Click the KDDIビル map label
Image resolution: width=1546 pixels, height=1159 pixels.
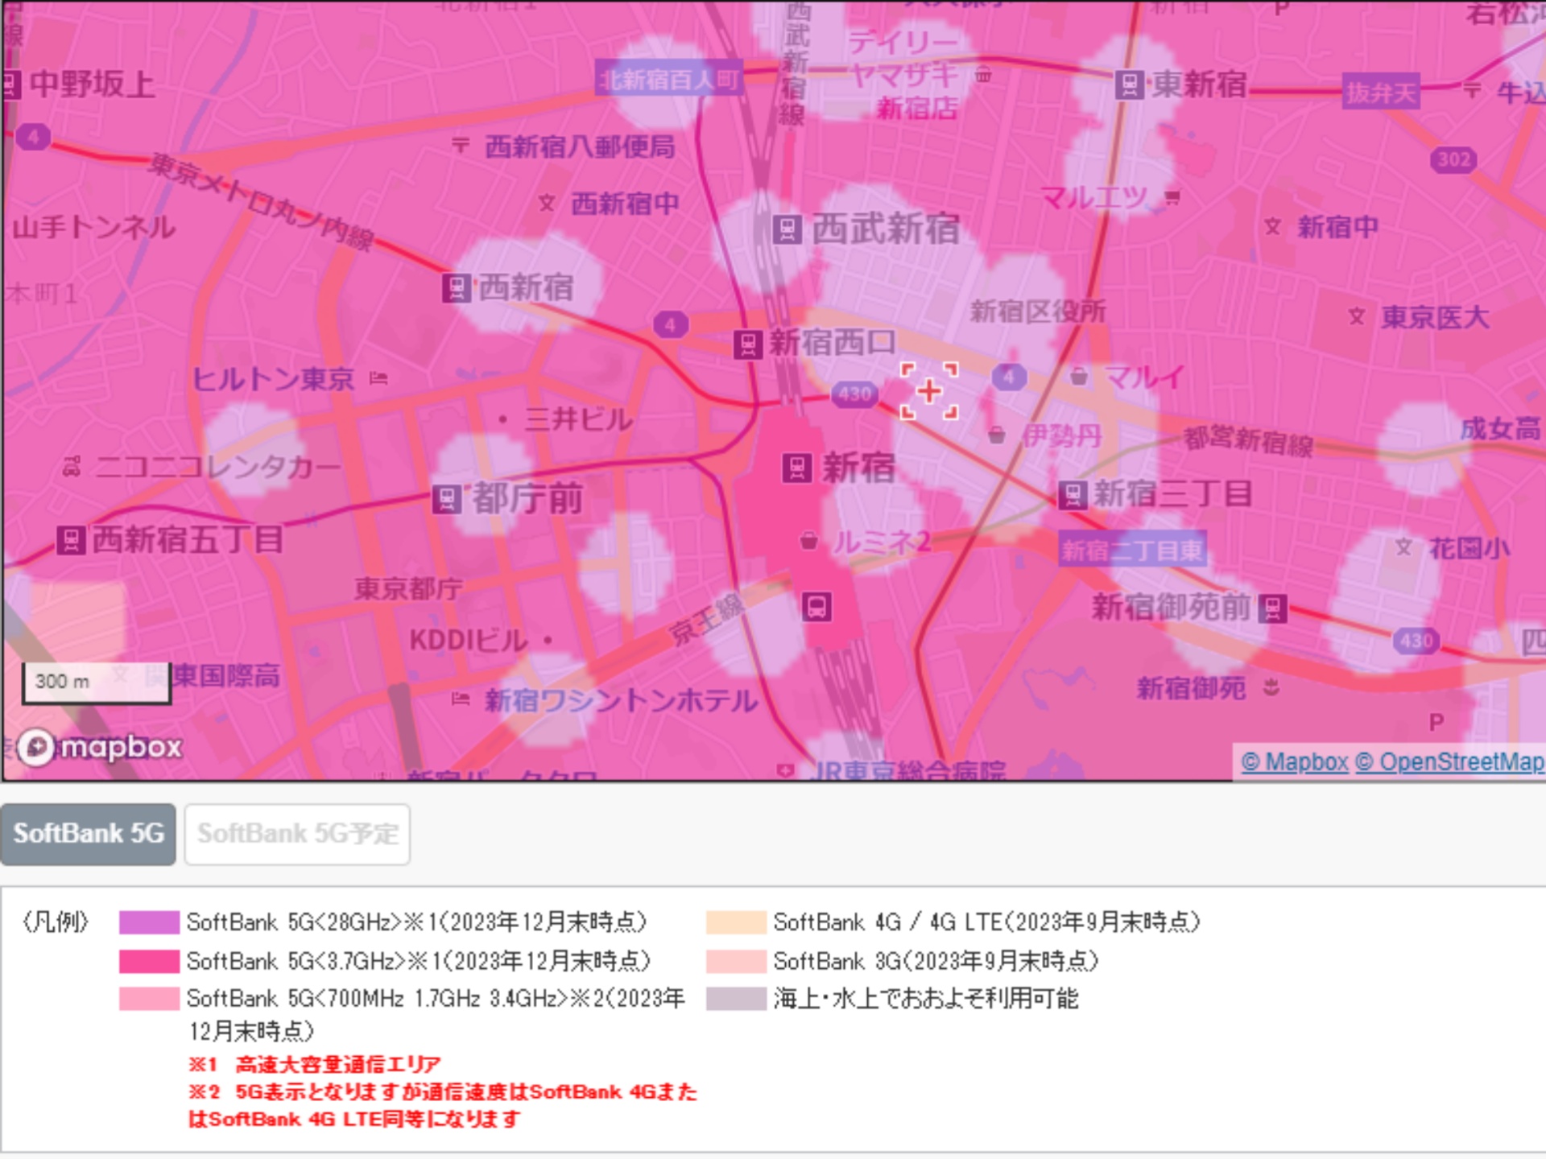(469, 641)
